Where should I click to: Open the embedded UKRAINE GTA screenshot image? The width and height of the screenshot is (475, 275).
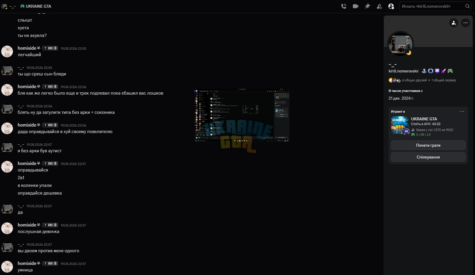[x=242, y=115]
